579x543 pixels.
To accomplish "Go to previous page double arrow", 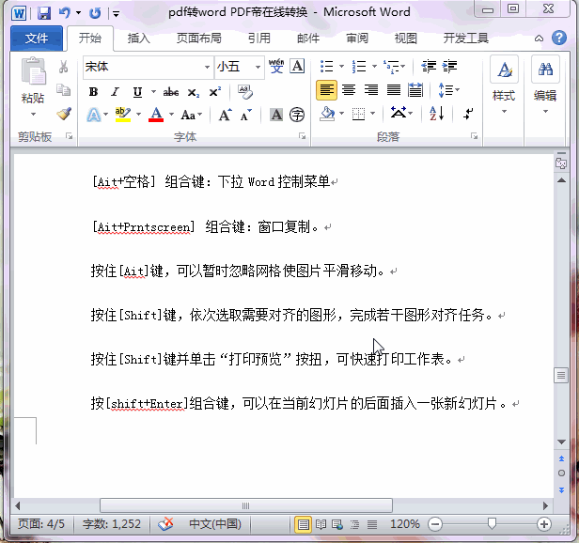I will [x=561, y=458].
